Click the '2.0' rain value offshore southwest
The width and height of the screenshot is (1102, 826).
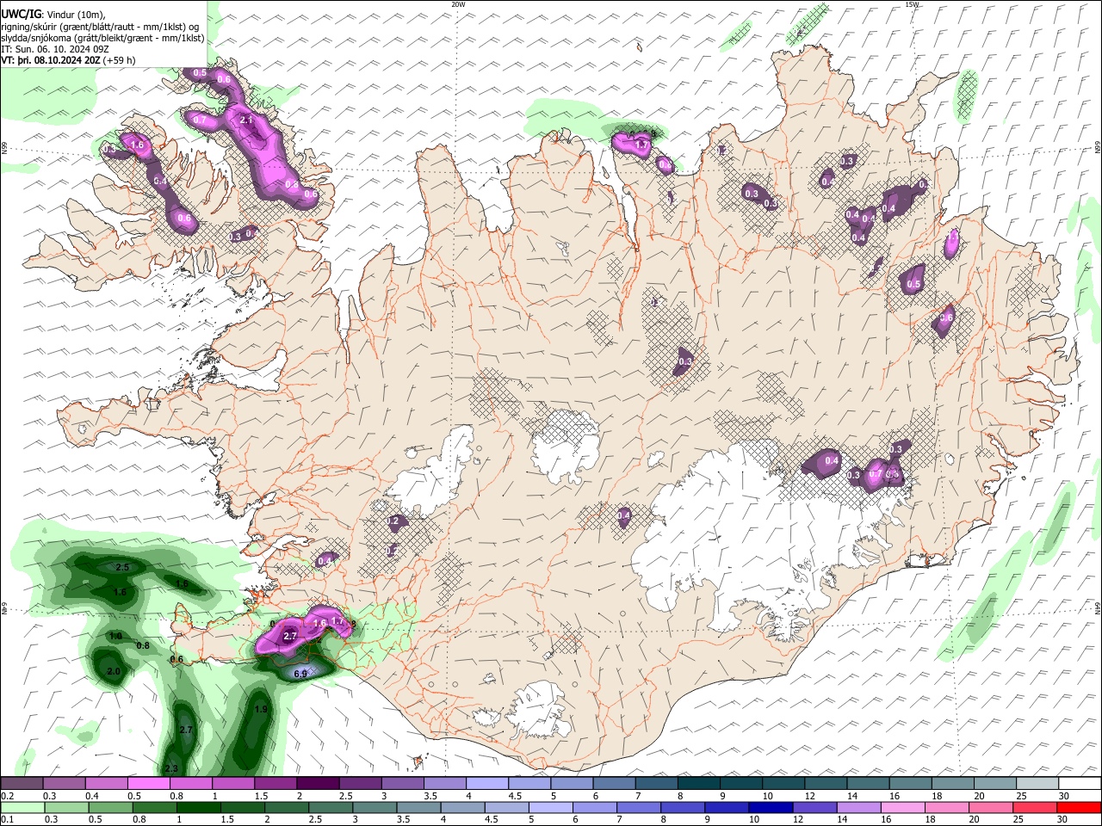(x=114, y=671)
